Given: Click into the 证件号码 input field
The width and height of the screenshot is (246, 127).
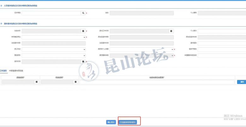Looking at the screenshot, I should pos(51,13).
